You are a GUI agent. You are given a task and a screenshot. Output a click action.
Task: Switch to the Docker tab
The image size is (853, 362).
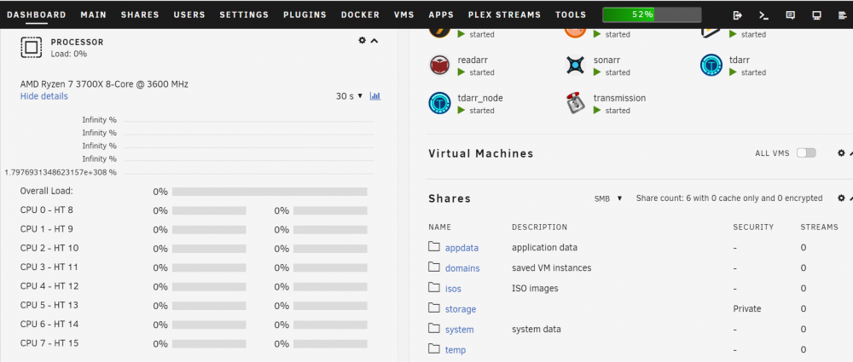[x=360, y=14]
